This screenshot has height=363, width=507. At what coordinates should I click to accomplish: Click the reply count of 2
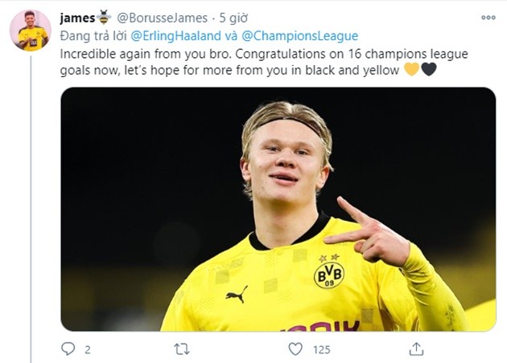click(x=87, y=349)
